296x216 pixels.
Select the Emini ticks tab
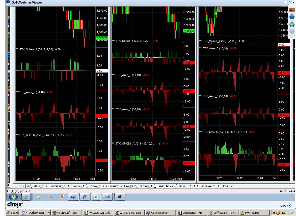pos(165,186)
